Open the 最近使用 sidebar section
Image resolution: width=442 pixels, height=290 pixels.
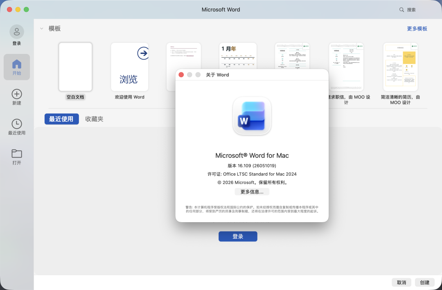pos(17,127)
